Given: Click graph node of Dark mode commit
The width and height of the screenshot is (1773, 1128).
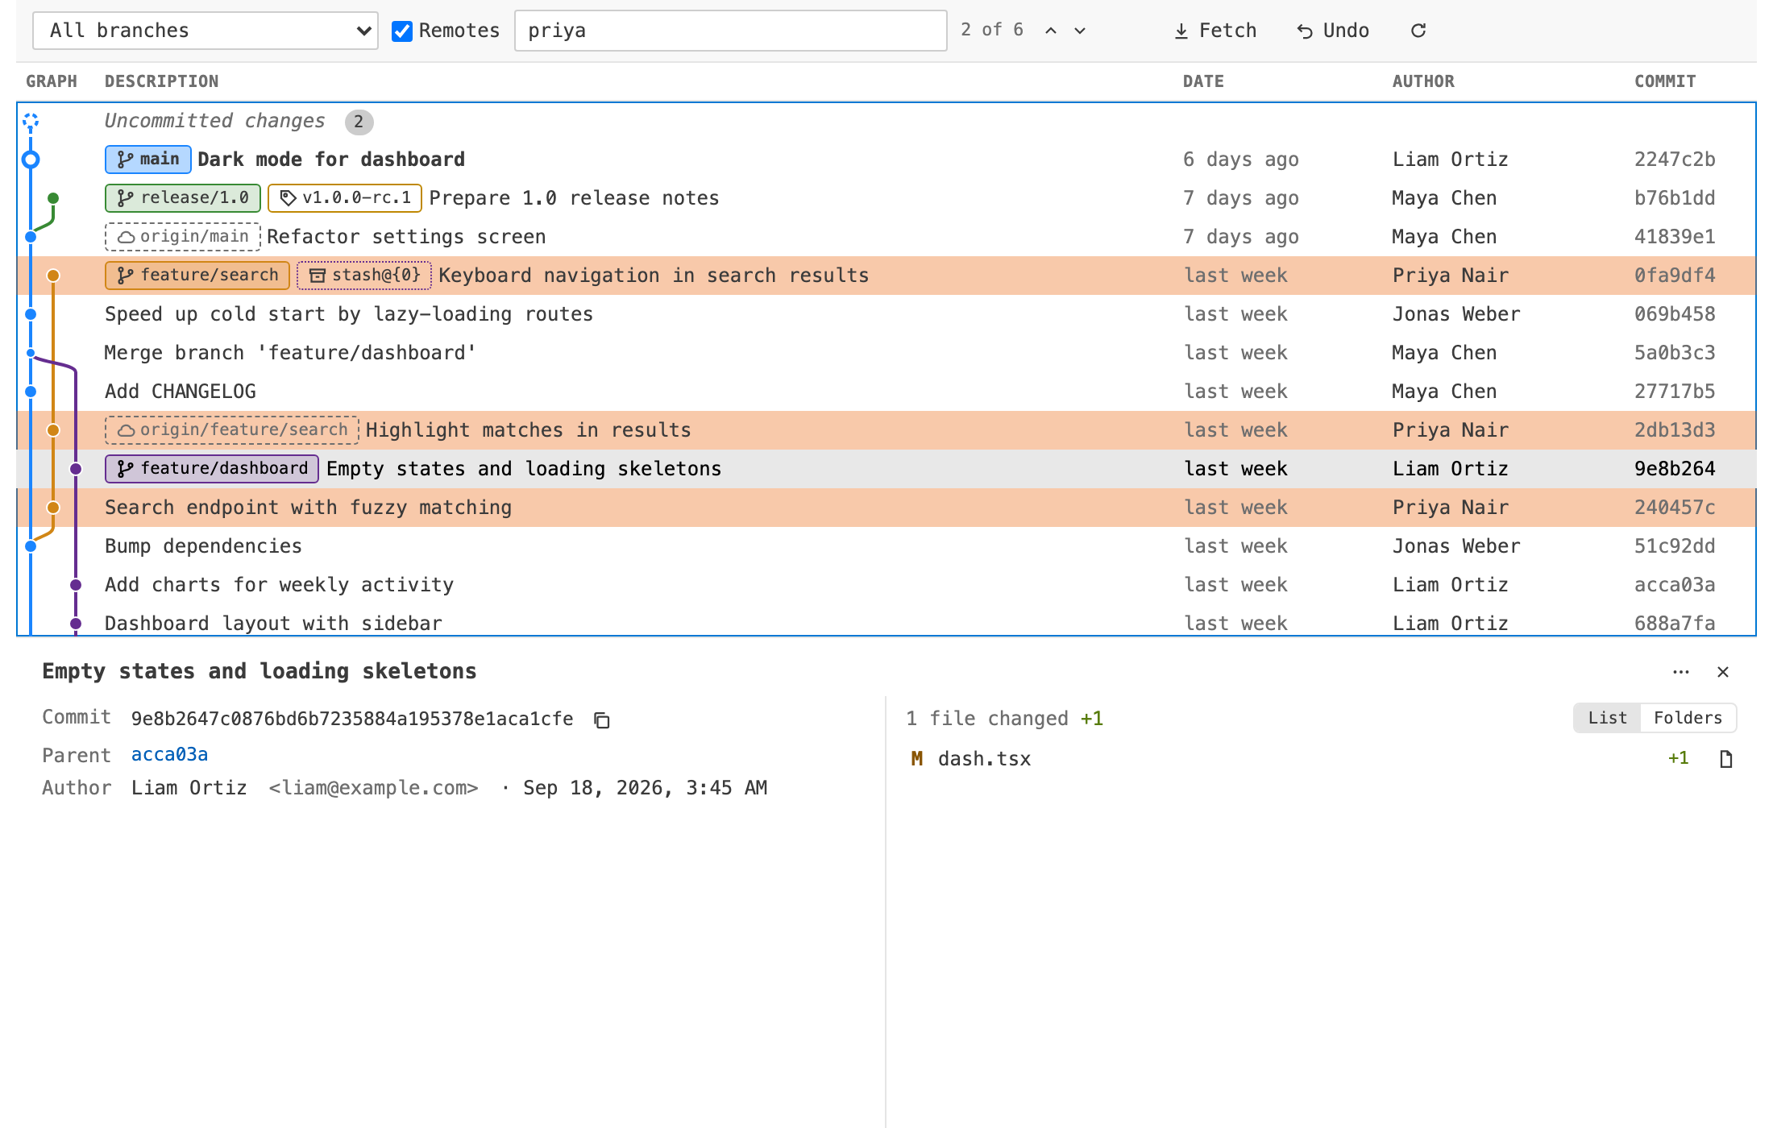Looking at the screenshot, I should [31, 160].
